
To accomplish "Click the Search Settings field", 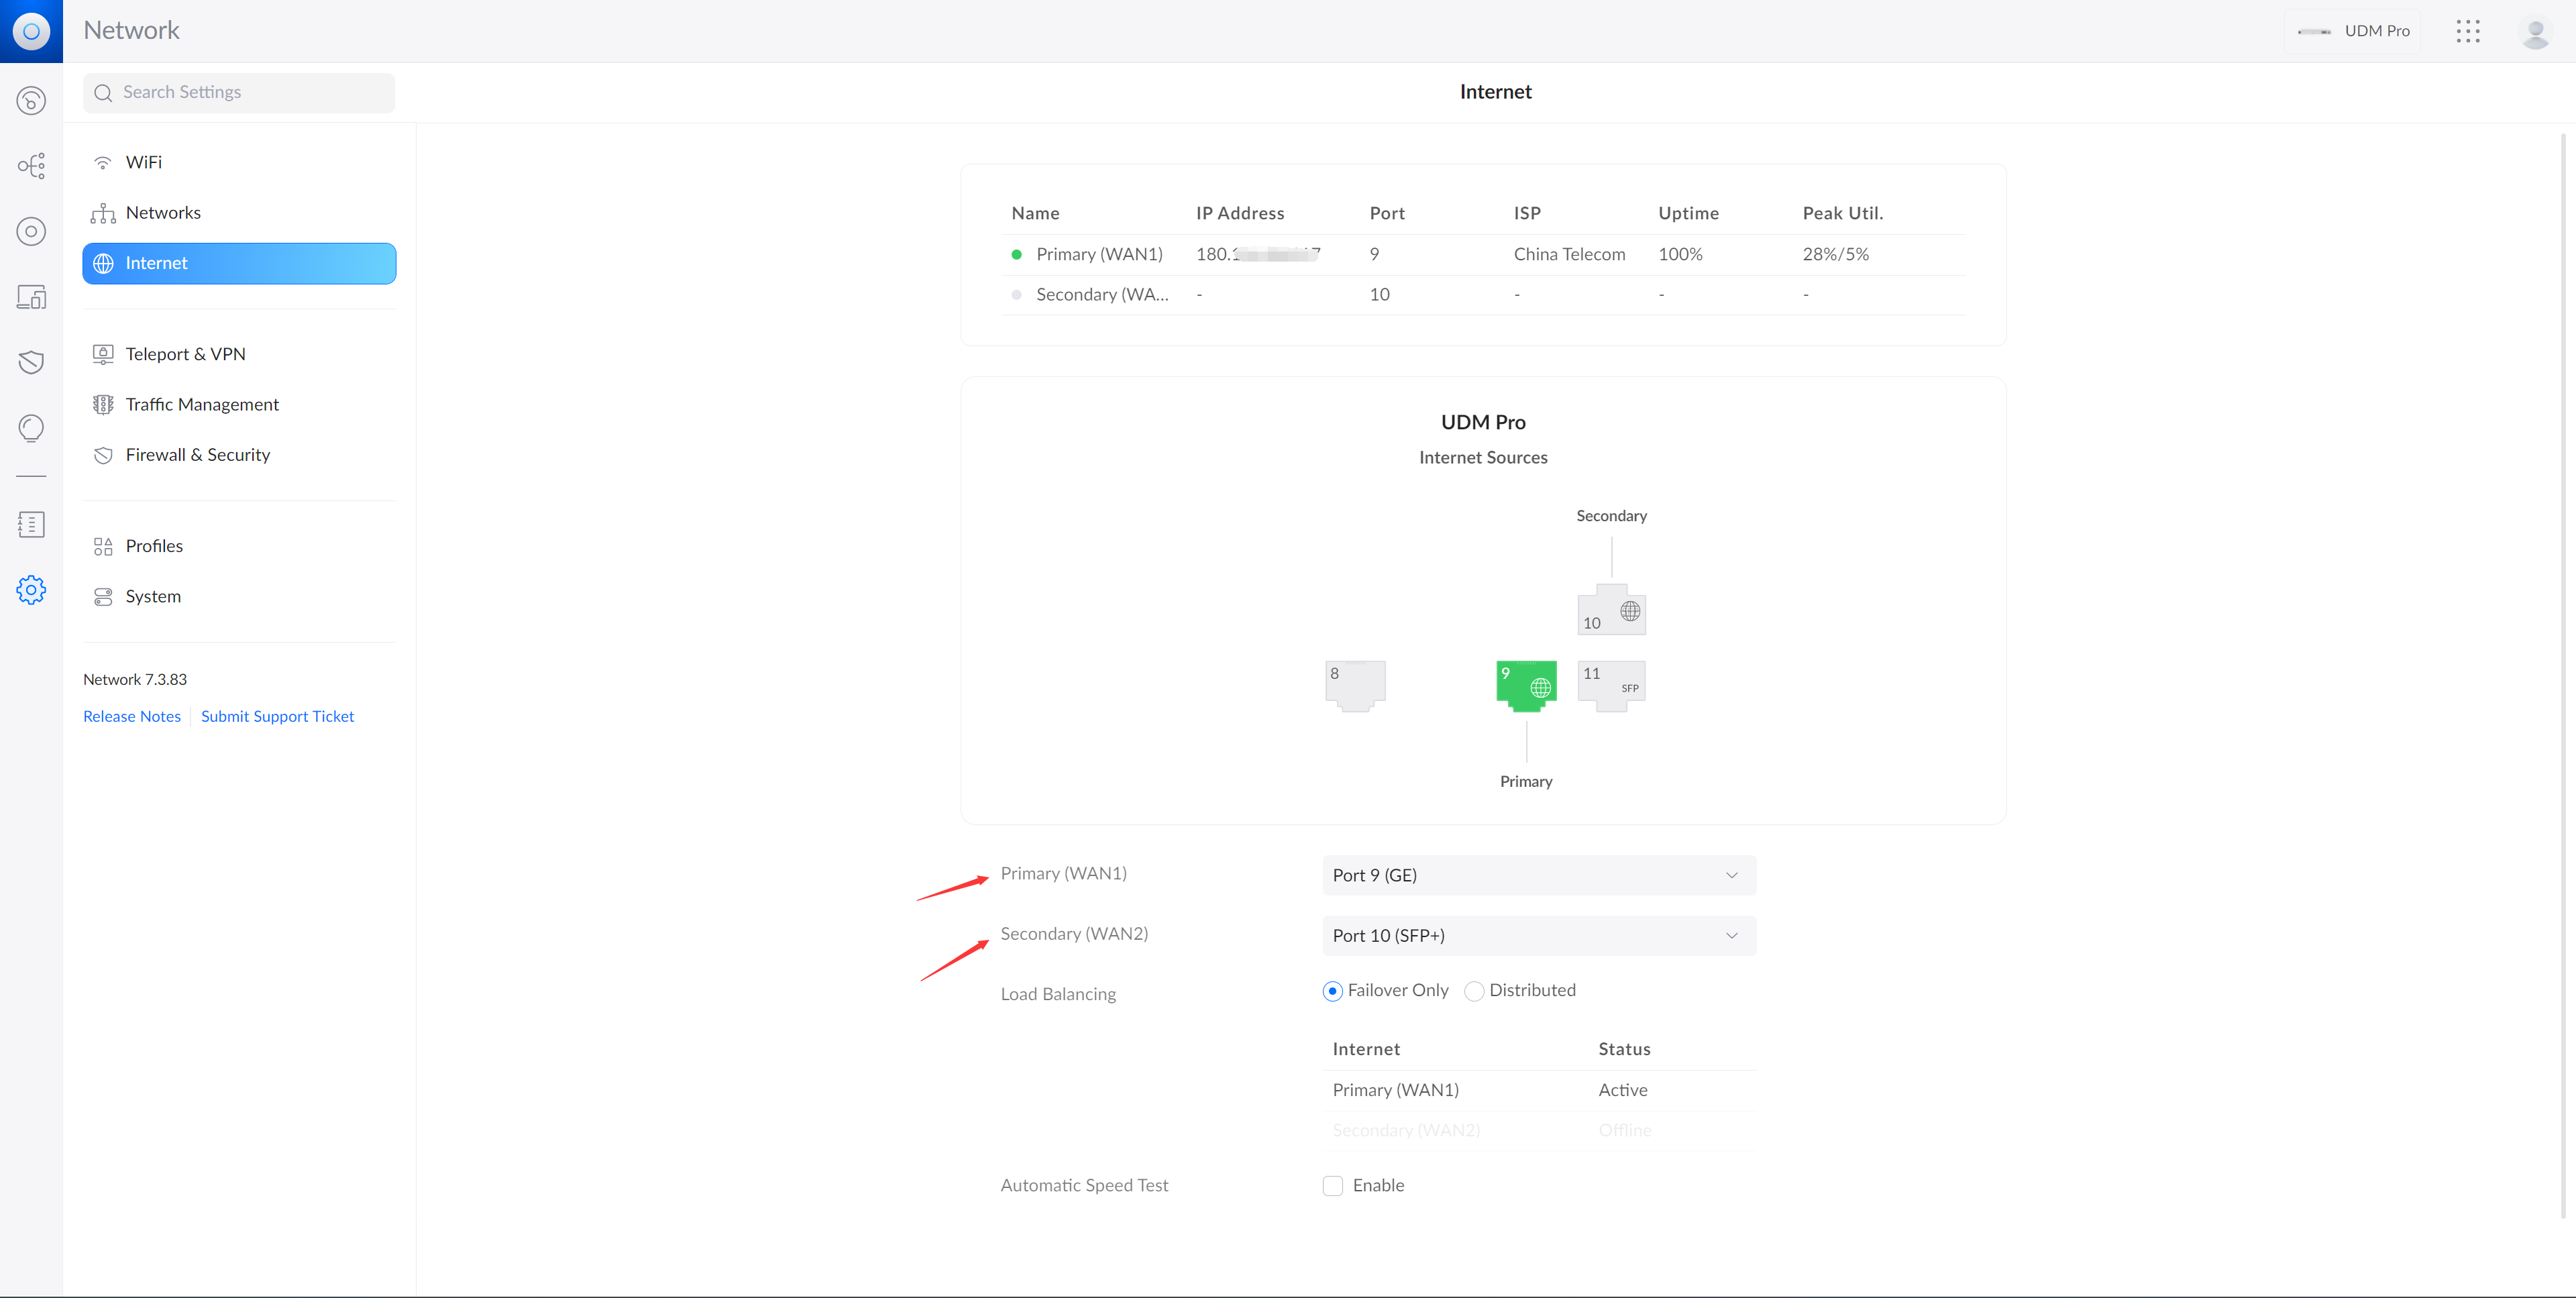I will (239, 93).
